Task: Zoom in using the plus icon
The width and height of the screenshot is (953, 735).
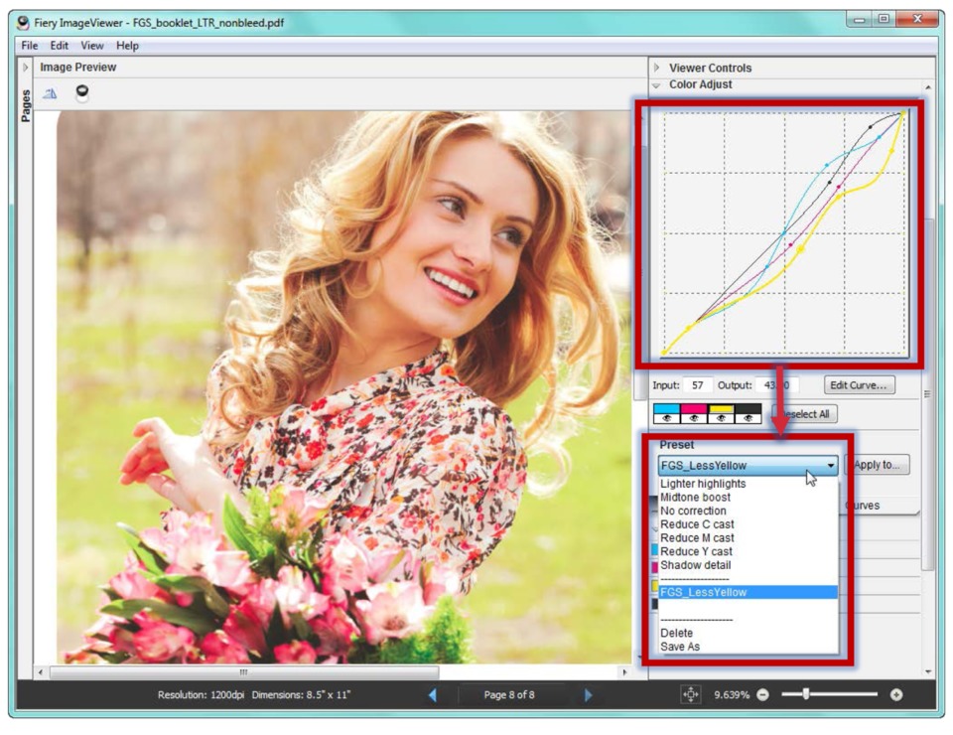Action: click(894, 694)
